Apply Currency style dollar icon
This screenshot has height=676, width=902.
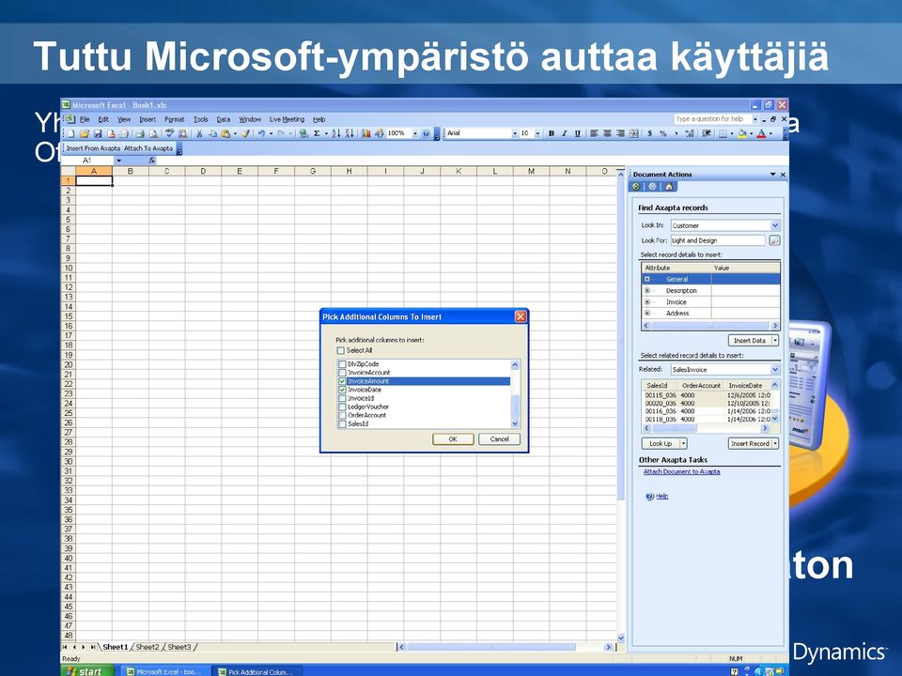tap(650, 133)
